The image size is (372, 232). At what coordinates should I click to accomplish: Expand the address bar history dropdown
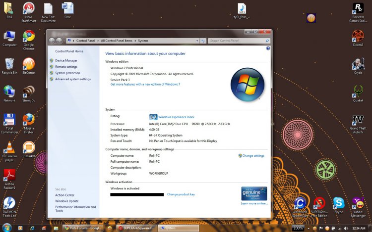point(197,41)
